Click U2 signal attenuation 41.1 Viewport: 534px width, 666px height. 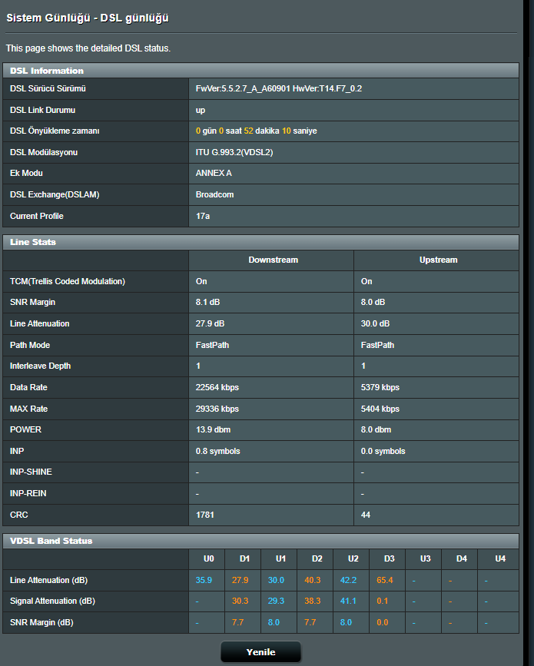click(348, 601)
